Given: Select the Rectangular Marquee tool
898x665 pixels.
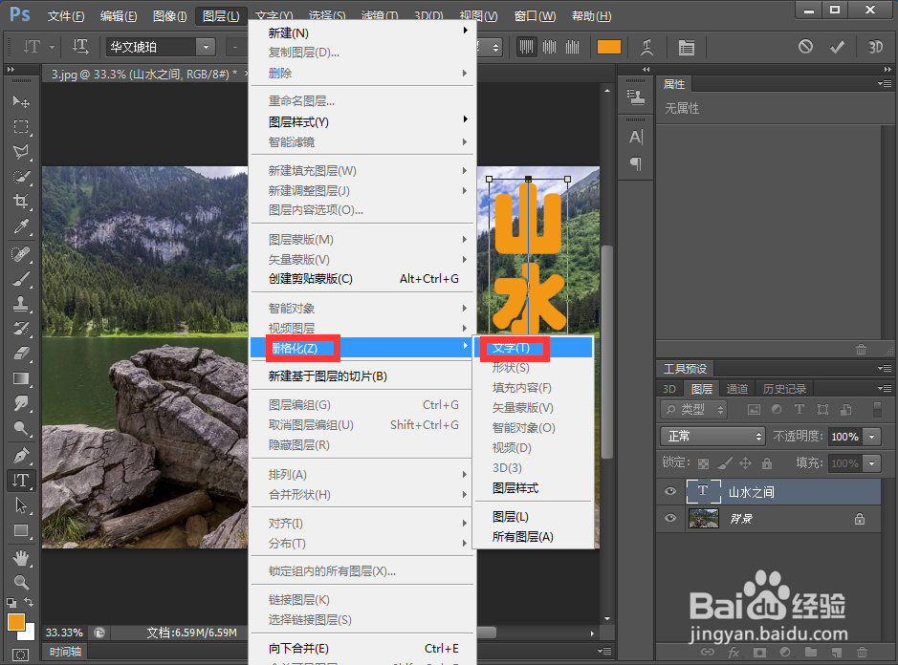Looking at the screenshot, I should click(21, 126).
